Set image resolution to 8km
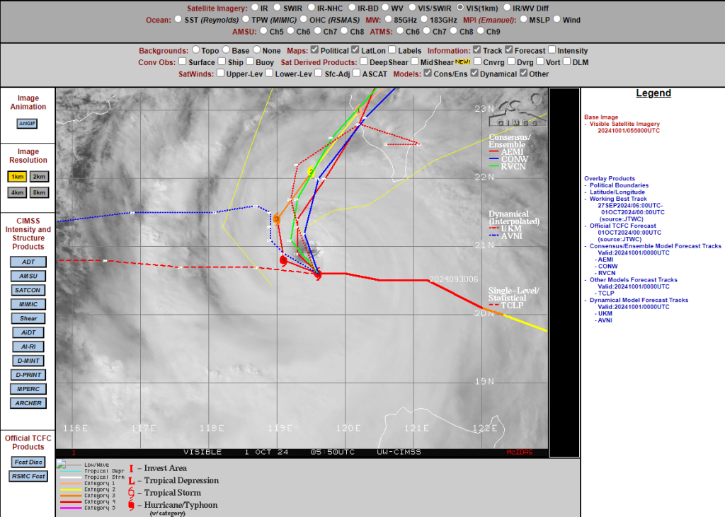 pyautogui.click(x=39, y=192)
